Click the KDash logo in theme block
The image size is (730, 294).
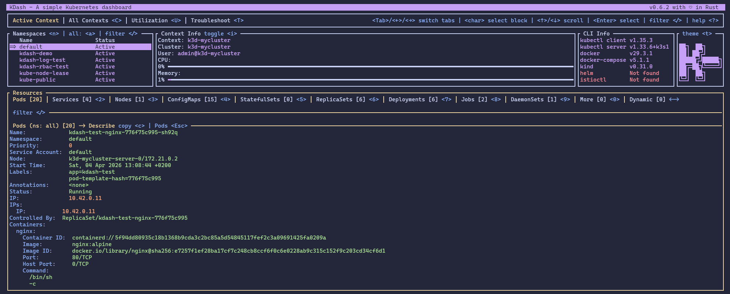700,62
